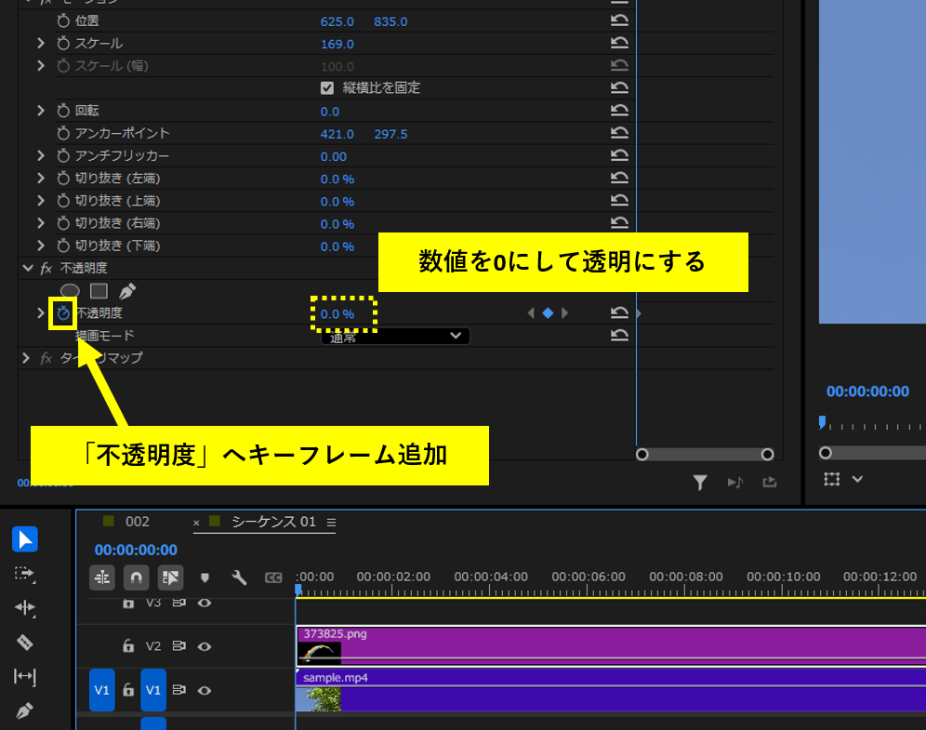This screenshot has width=926, height=730.
Task: Switch to the 002 sequence tab
Action: pyautogui.click(x=137, y=522)
